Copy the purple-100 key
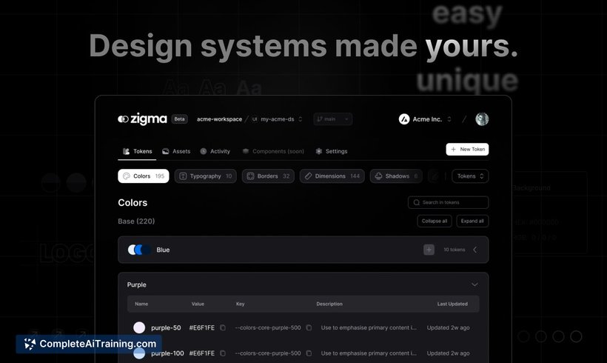 pyautogui.click(x=309, y=353)
